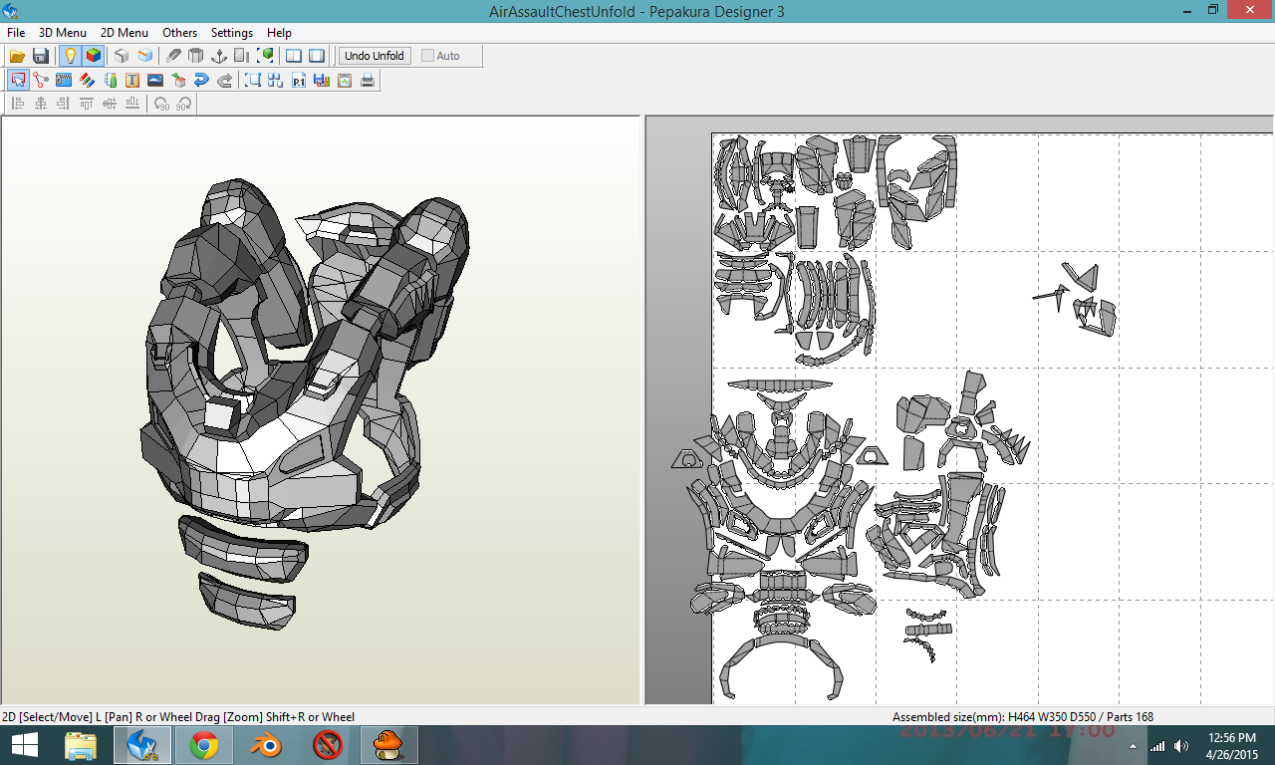Open the 2D Menu
The image size is (1275, 765).
pos(125,33)
